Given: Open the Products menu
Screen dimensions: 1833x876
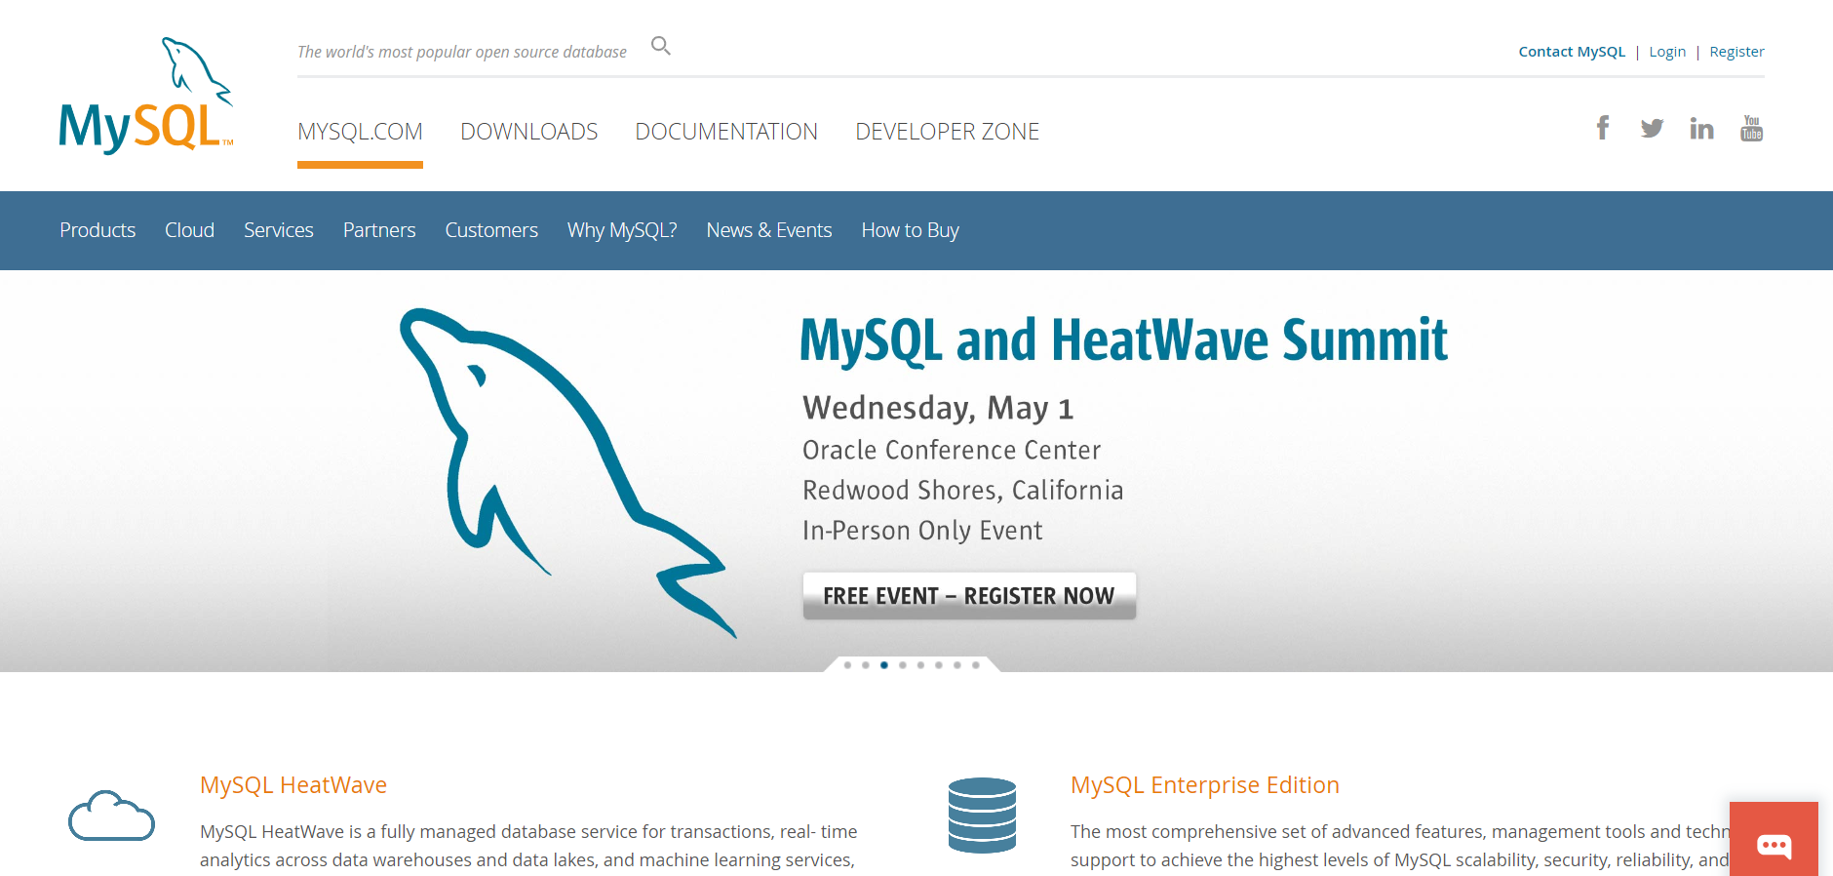Looking at the screenshot, I should tap(97, 230).
